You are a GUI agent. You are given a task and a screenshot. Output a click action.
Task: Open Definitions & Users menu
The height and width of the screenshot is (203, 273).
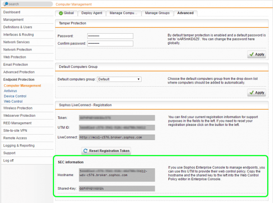click(27, 27)
